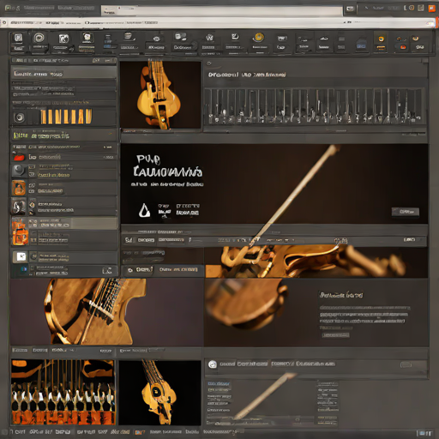Screen dimensions: 439x439
Task: Click the yellow round knob toolbar icon
Action: 259,37
